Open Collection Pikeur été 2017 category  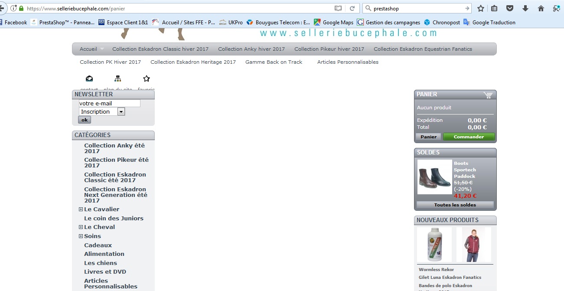[x=116, y=163]
